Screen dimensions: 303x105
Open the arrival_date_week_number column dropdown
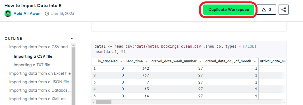(200, 61)
